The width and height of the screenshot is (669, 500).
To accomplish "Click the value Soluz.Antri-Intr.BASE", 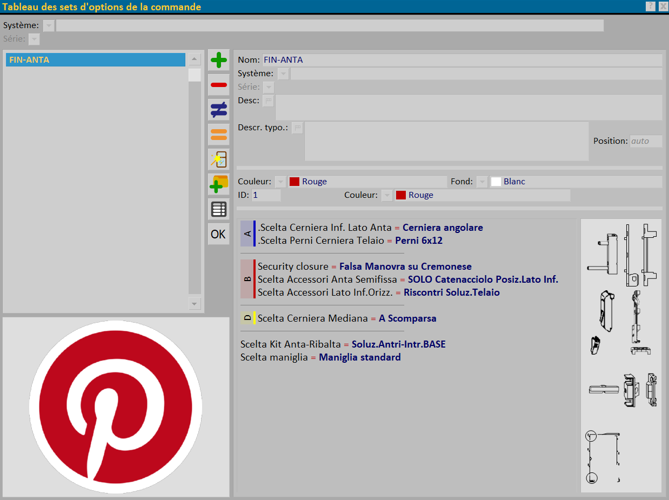I will point(399,344).
